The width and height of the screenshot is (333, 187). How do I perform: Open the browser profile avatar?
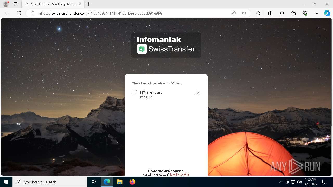[6, 4]
